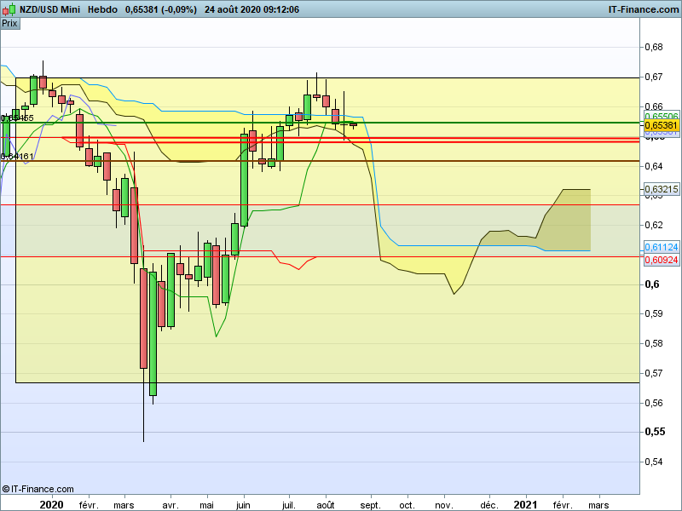Click the NZD/USD Mini instrument title
Viewport: 682px width, 511px height.
50,9
